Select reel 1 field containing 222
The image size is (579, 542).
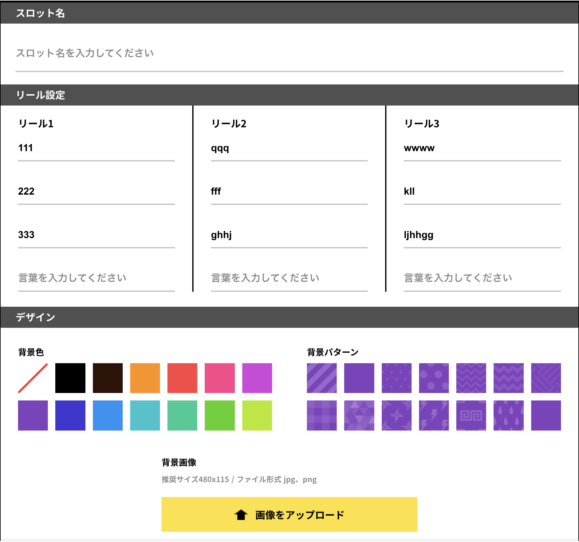pyautogui.click(x=96, y=192)
